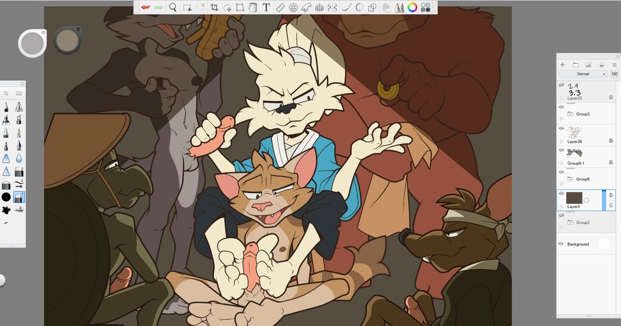Select the Airbrush in brush palette
This screenshot has height=326, width=621.
pyautogui.click(x=19, y=107)
